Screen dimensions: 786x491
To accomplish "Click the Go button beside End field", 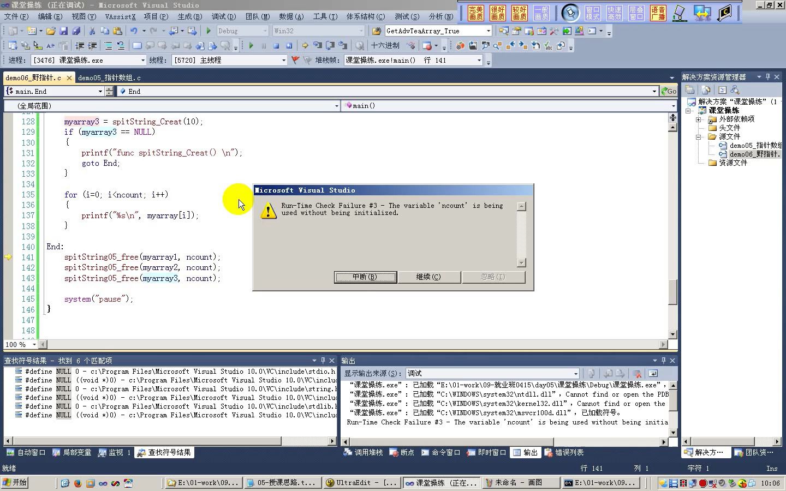I will [669, 92].
